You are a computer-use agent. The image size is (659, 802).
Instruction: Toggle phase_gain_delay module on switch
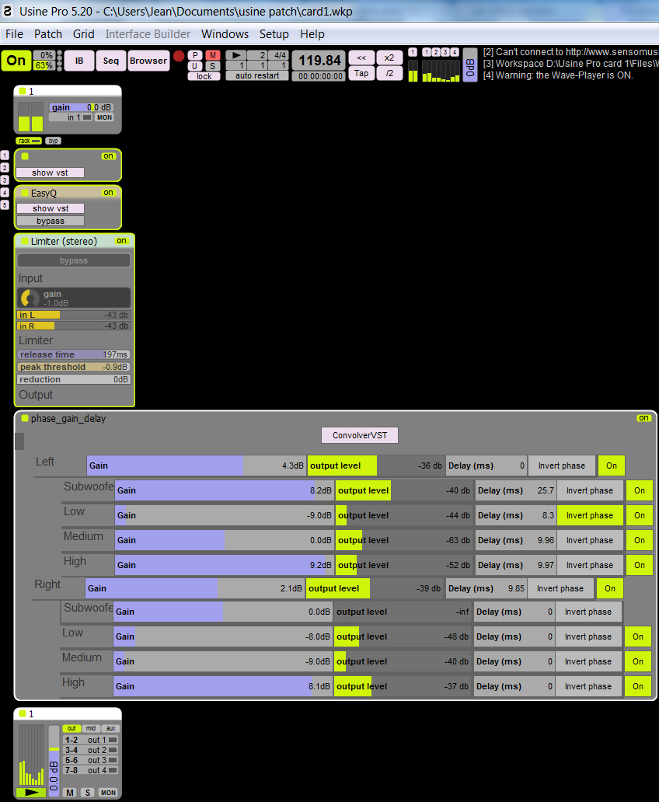click(643, 418)
